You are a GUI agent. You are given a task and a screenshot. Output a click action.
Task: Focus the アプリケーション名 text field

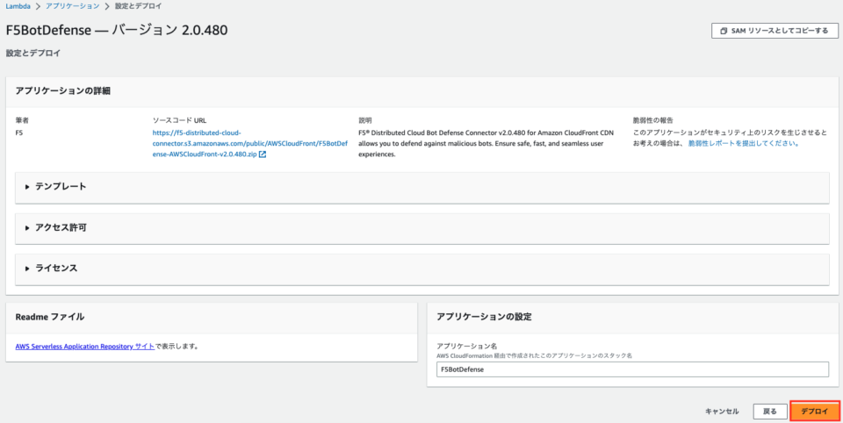[x=632, y=369]
